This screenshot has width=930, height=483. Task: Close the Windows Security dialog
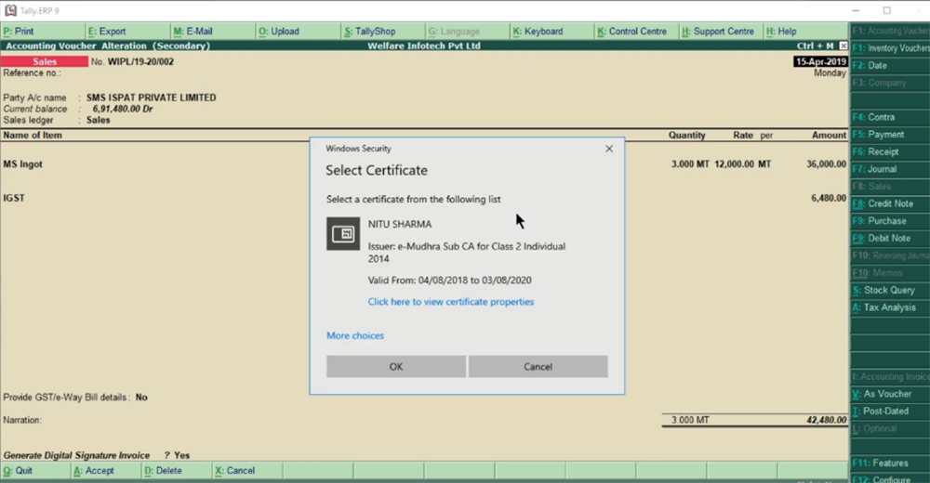pyautogui.click(x=609, y=149)
